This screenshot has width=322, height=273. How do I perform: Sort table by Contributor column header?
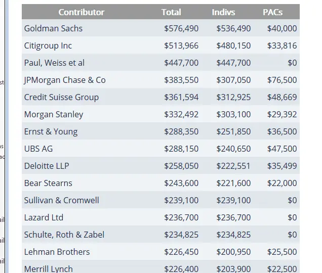pyautogui.click(x=81, y=12)
